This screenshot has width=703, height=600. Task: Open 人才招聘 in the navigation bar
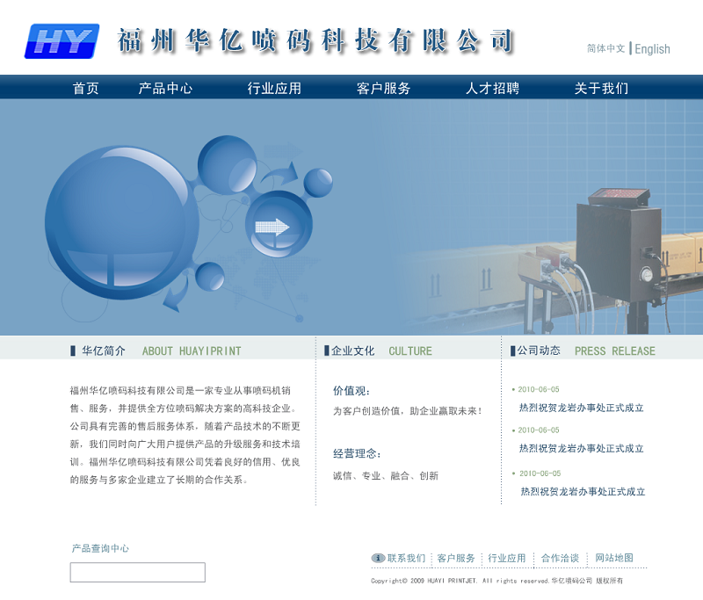click(x=492, y=88)
